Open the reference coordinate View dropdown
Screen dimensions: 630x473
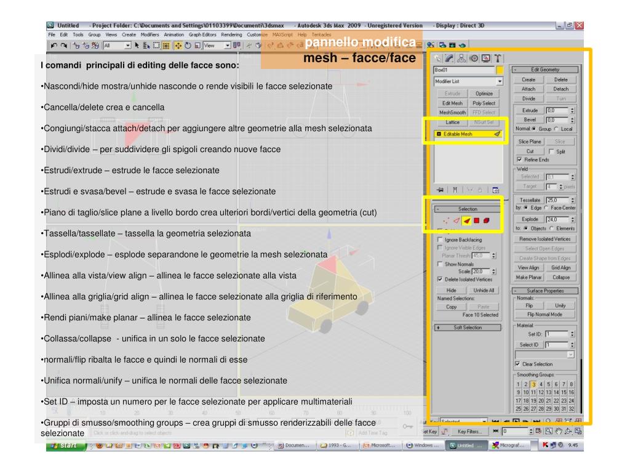[227, 46]
